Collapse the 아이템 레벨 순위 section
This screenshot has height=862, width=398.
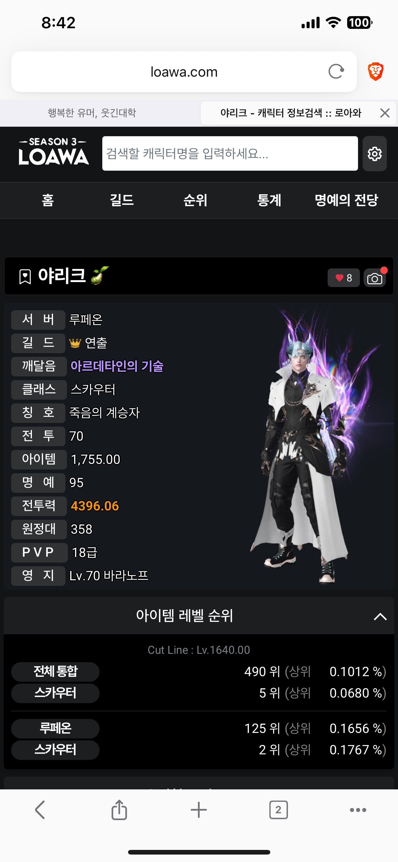tap(380, 616)
